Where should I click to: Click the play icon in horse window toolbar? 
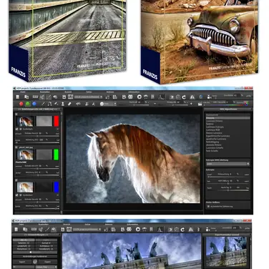pyautogui.click(x=140, y=97)
